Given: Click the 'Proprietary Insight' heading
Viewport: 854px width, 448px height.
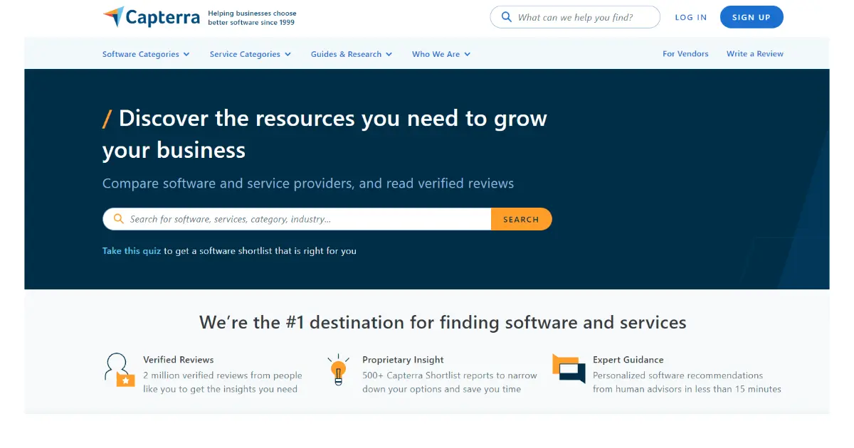Looking at the screenshot, I should (x=403, y=360).
